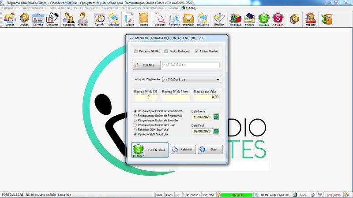Click the Relatório button in dialog
353x198 pixels.
[x=183, y=149]
